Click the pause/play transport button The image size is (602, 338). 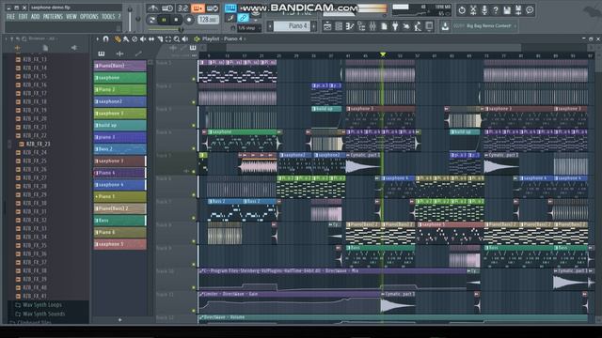click(164, 20)
